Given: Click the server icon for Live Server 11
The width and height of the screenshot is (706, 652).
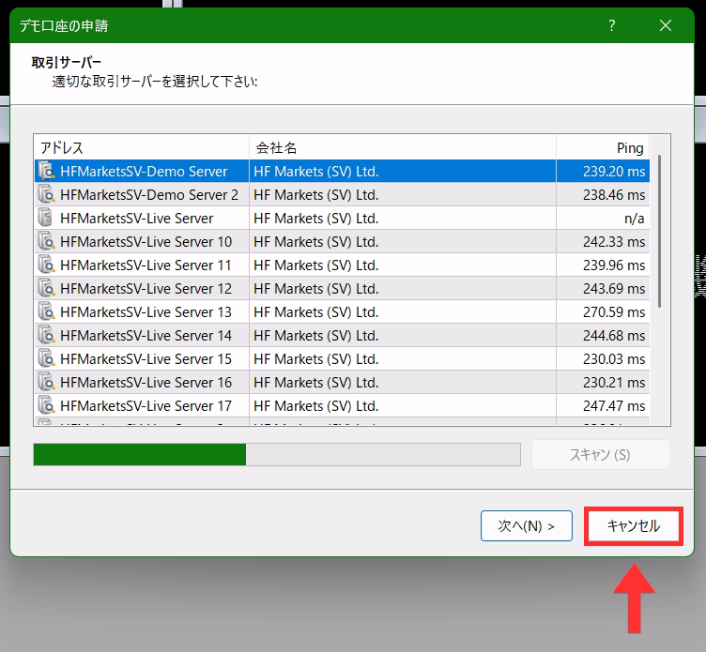Looking at the screenshot, I should pyautogui.click(x=46, y=265).
